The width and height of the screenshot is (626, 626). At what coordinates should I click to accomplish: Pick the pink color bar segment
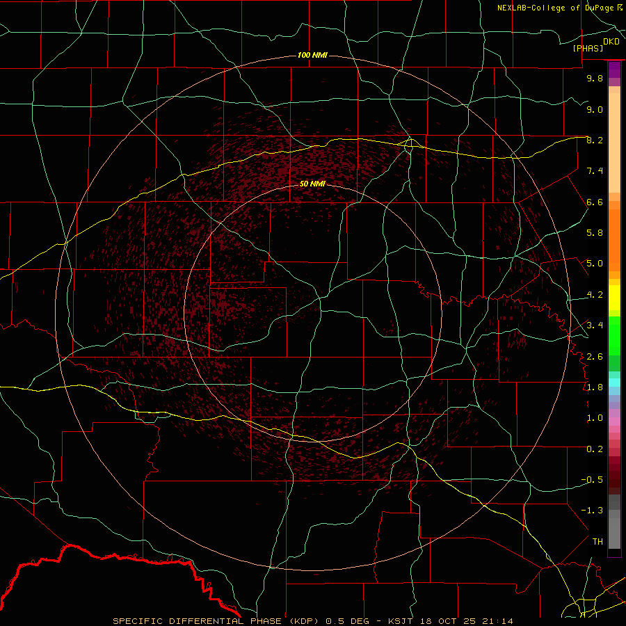(614, 422)
